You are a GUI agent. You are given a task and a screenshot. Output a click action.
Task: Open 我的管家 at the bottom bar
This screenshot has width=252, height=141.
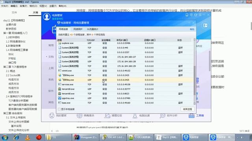pyautogui.click(x=58, y=116)
